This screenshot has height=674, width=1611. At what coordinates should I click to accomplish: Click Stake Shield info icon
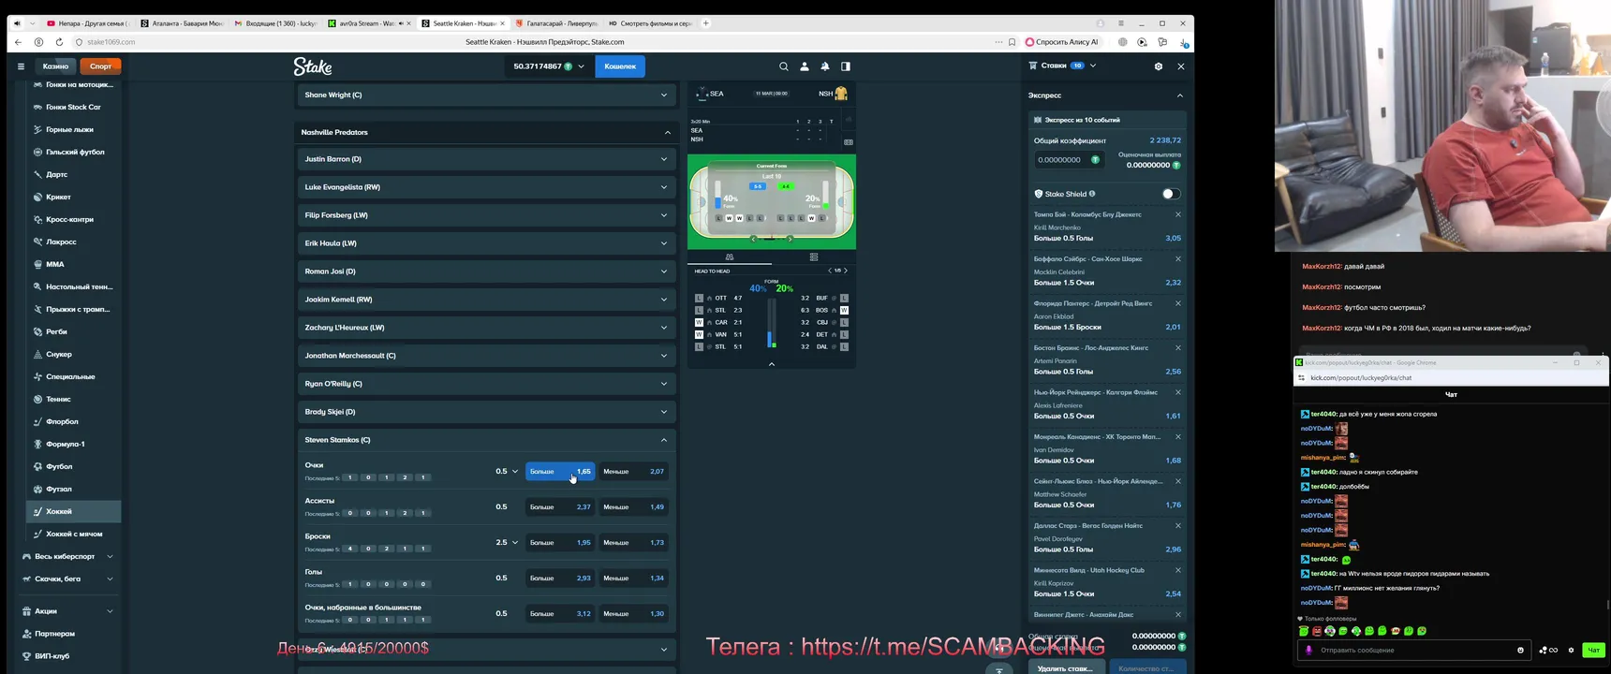pos(1092,194)
